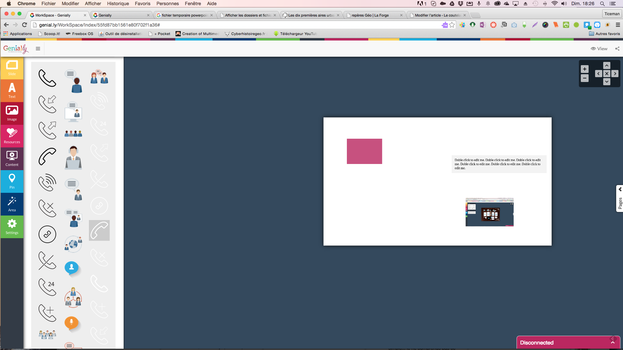623x350 pixels.
Task: Select the pink rectangle on the slide
Action: (364, 151)
